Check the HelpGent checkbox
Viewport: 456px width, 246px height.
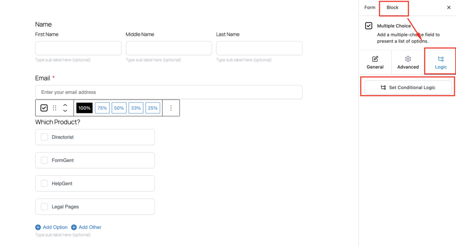click(x=44, y=184)
